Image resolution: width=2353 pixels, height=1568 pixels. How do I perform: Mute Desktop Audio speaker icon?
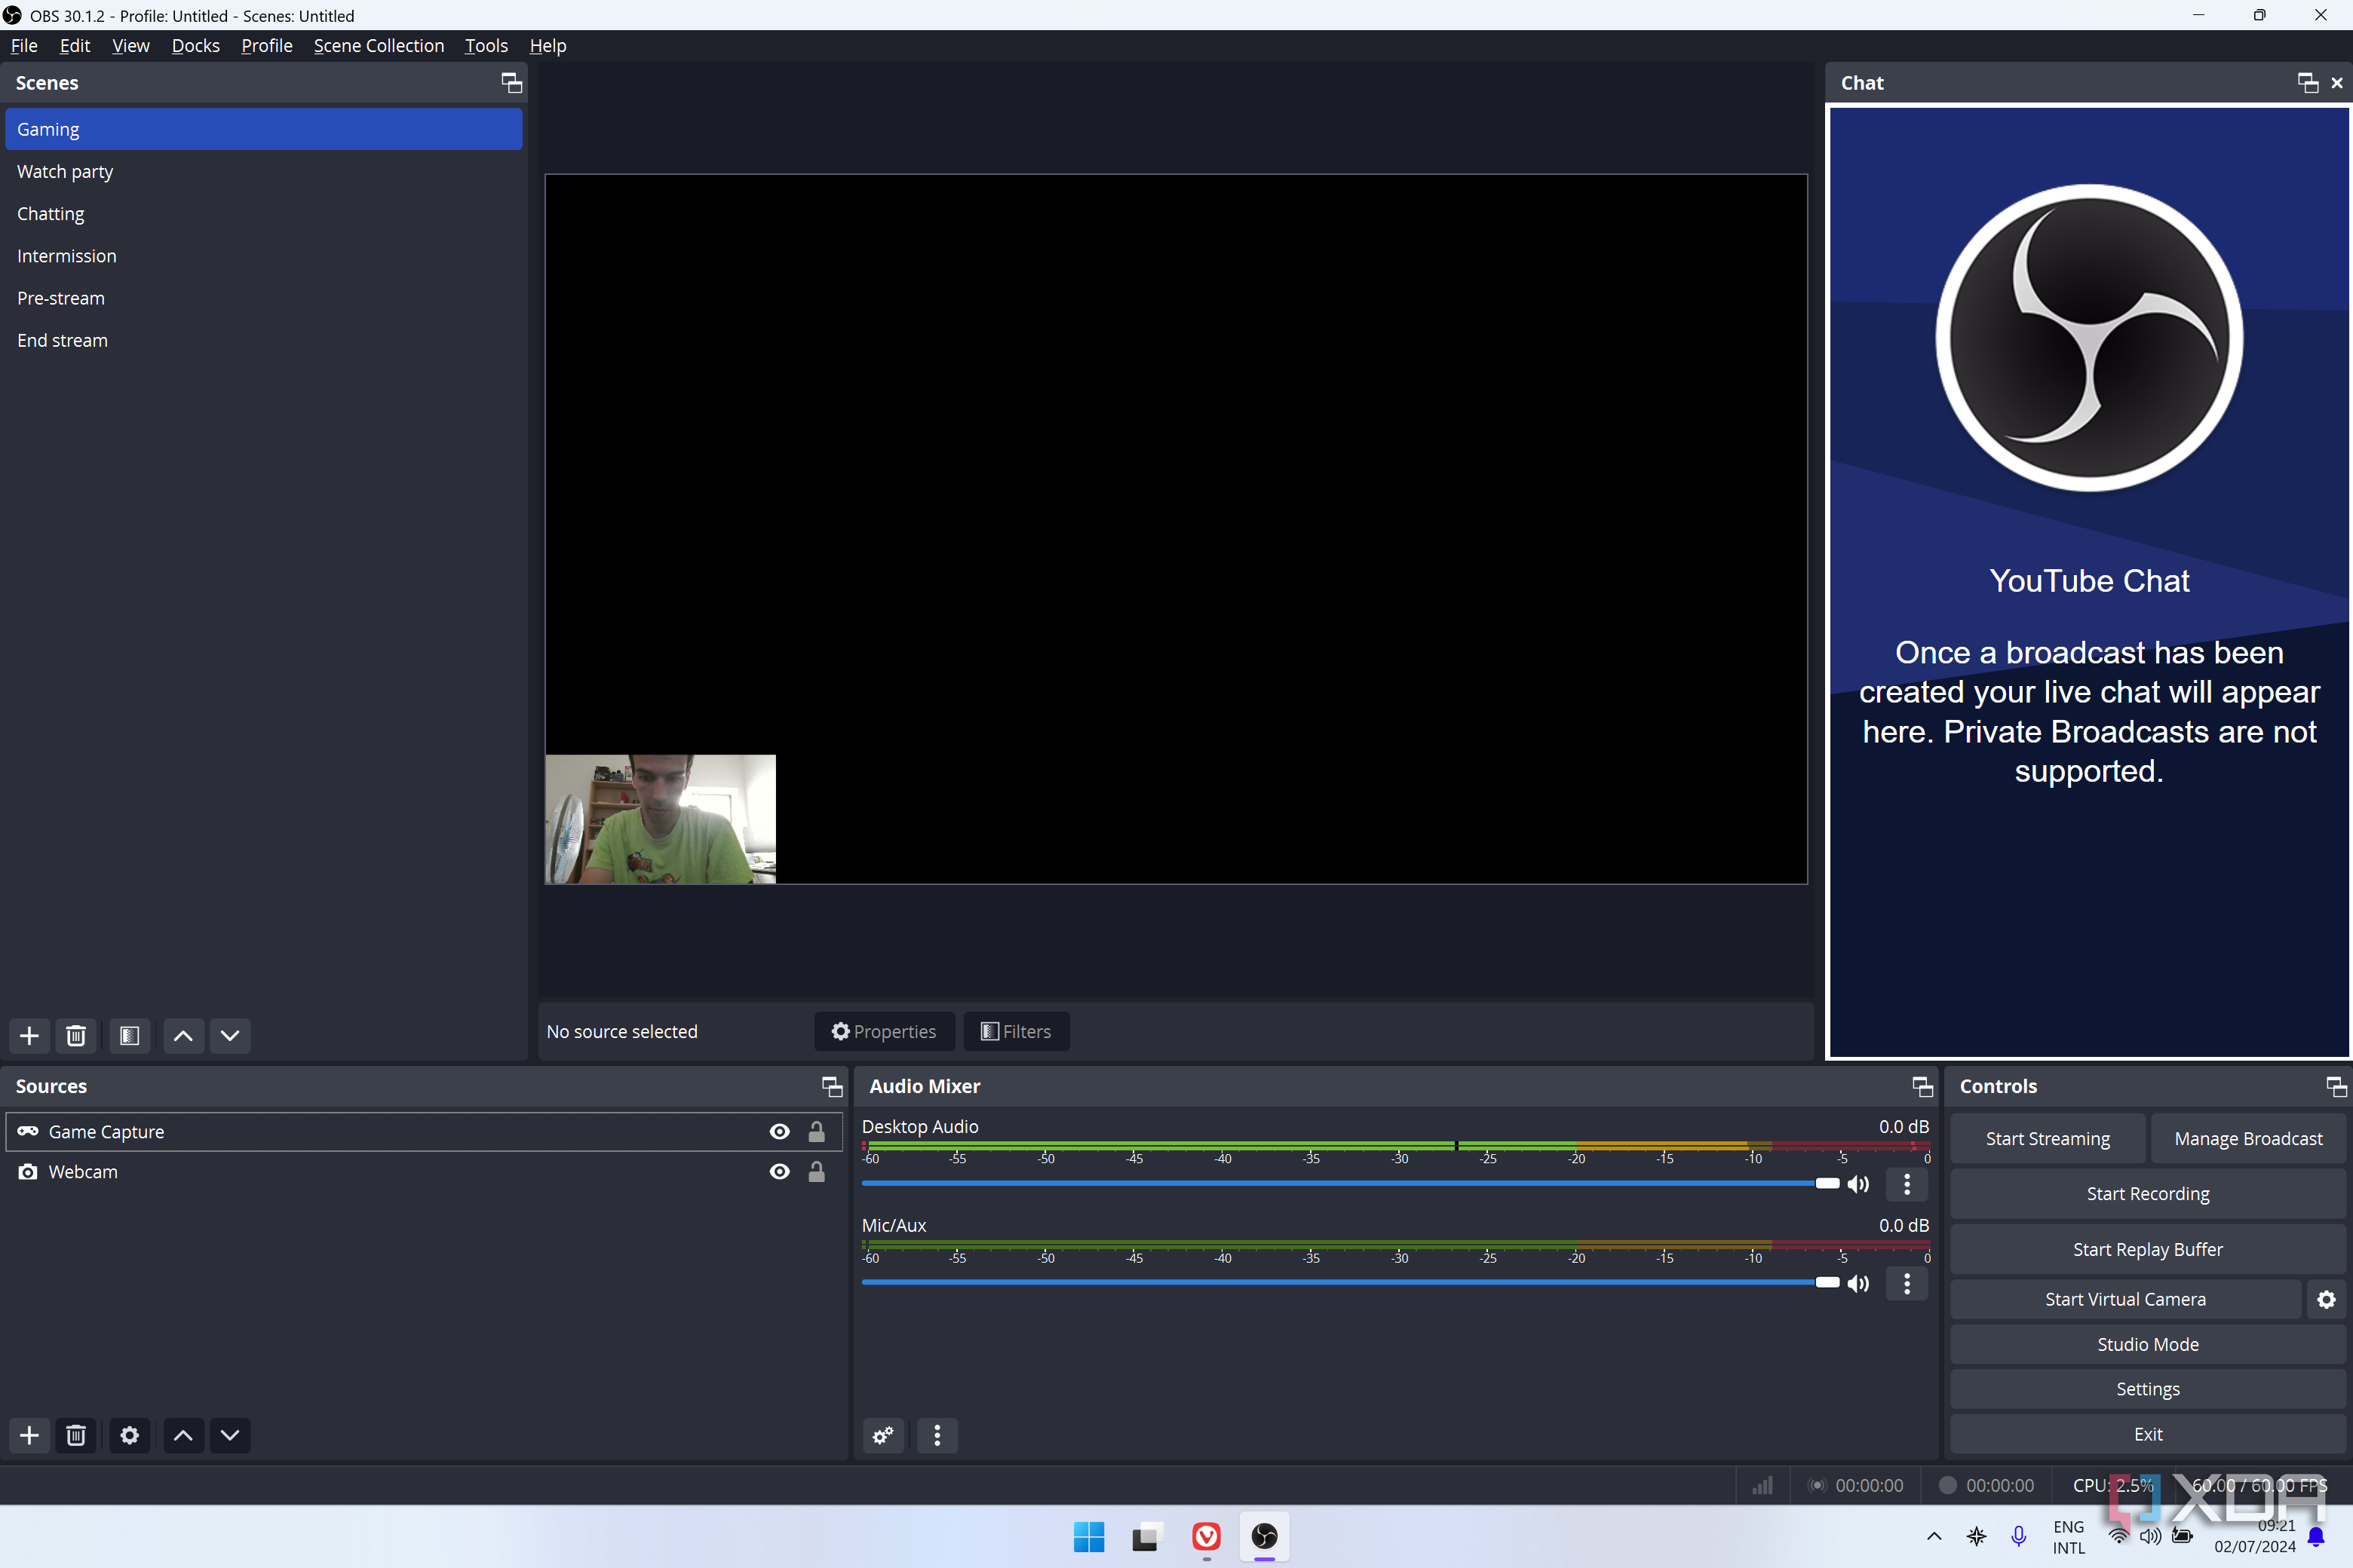point(1858,1184)
